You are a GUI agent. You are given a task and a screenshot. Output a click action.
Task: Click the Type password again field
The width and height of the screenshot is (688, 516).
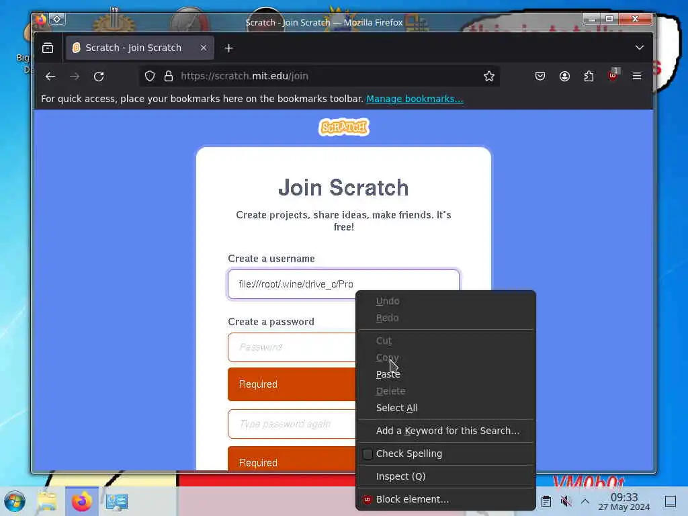tap(292, 424)
